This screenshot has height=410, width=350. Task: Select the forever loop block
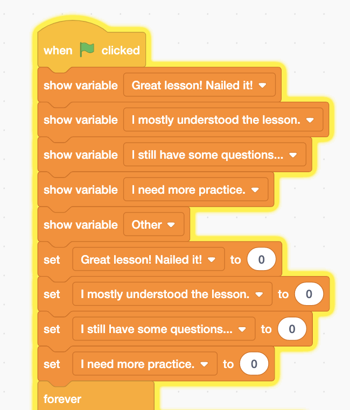62,399
